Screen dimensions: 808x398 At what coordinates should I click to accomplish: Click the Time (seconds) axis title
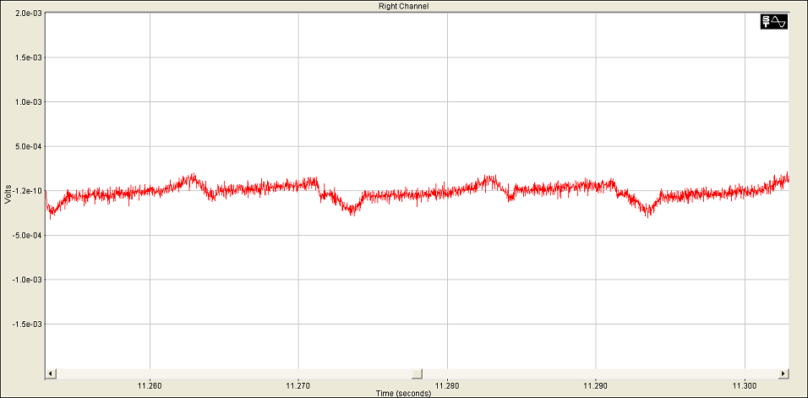(403, 394)
